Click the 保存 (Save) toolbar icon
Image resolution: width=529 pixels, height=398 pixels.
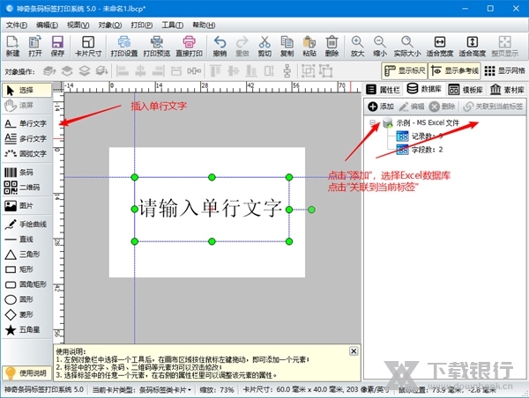pos(57,46)
